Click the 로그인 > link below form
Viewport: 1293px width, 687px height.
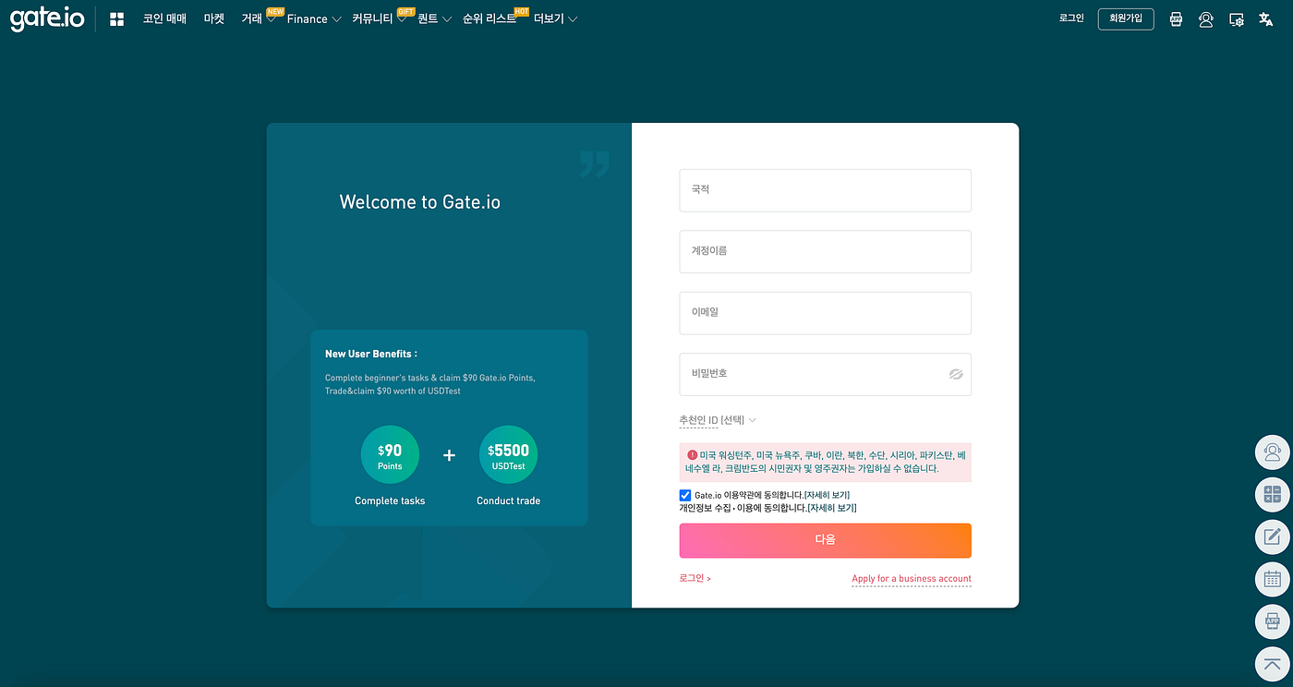click(695, 578)
